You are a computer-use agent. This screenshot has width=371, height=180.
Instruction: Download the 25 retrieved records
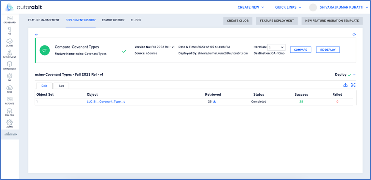(x=214, y=102)
